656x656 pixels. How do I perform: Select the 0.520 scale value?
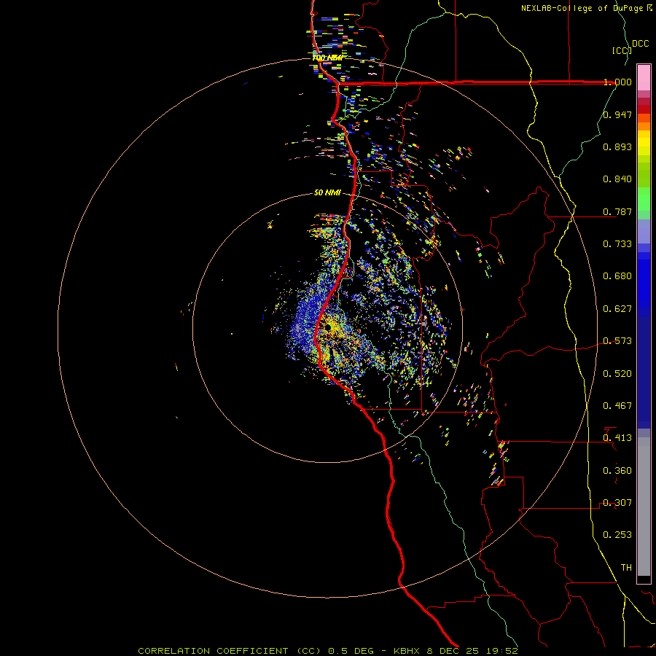617,374
